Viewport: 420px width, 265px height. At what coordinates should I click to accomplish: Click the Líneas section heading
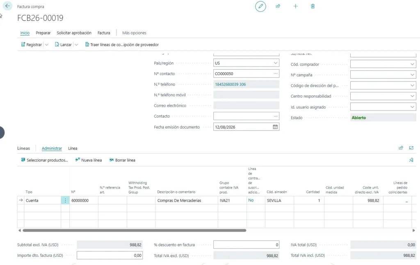point(23,148)
